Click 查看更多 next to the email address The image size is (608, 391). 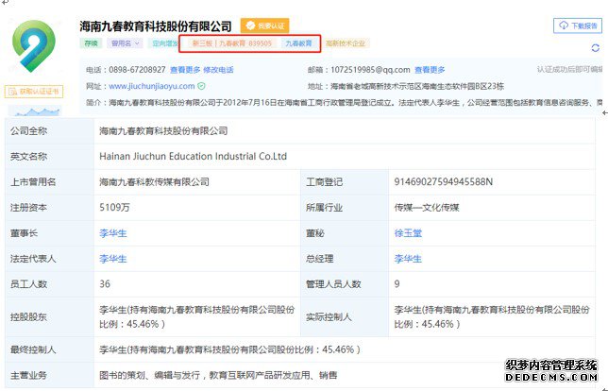430,70
